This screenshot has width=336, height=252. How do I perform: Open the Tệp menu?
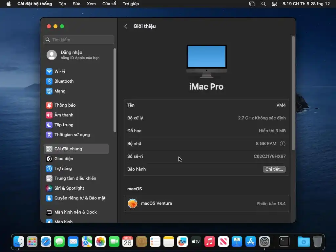62,4
